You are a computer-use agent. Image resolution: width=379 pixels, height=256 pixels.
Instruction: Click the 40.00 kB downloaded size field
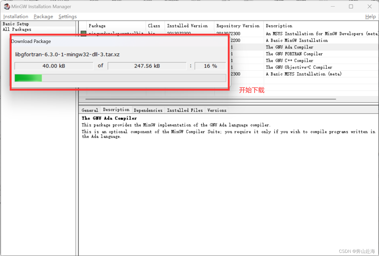click(x=54, y=66)
